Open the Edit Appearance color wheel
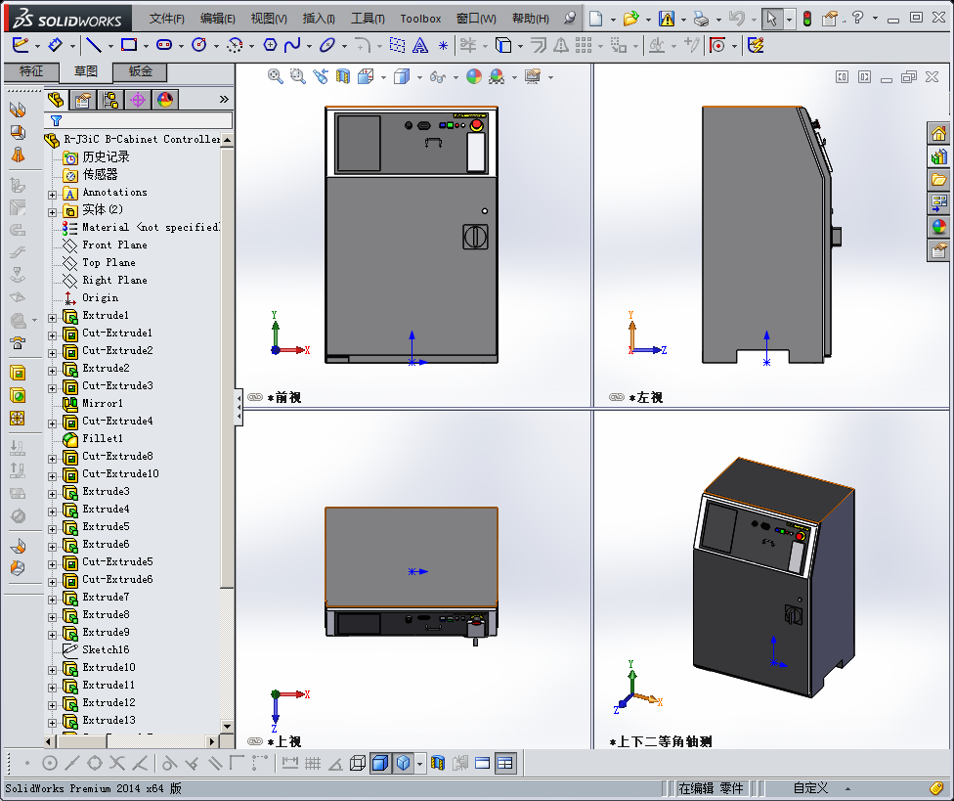Viewport: 954px width, 801px height. pyautogui.click(x=473, y=76)
